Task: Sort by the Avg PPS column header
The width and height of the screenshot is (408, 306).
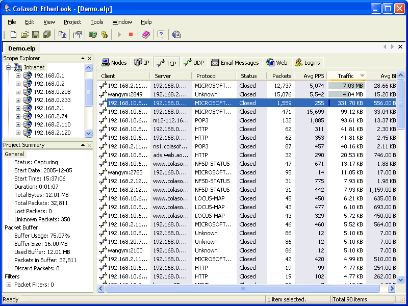Action: pos(311,76)
